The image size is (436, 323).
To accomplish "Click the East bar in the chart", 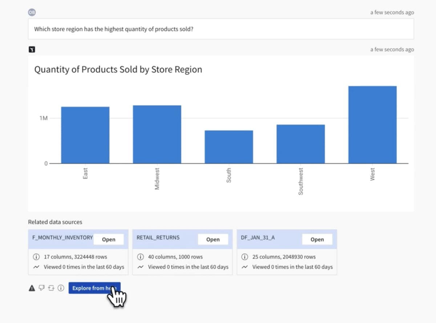I will (x=85, y=135).
